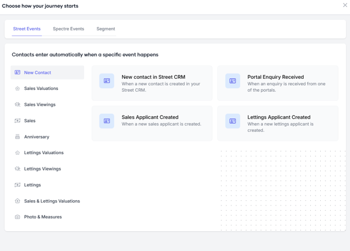Click the Lettings Viewings icon

pyautogui.click(x=18, y=169)
